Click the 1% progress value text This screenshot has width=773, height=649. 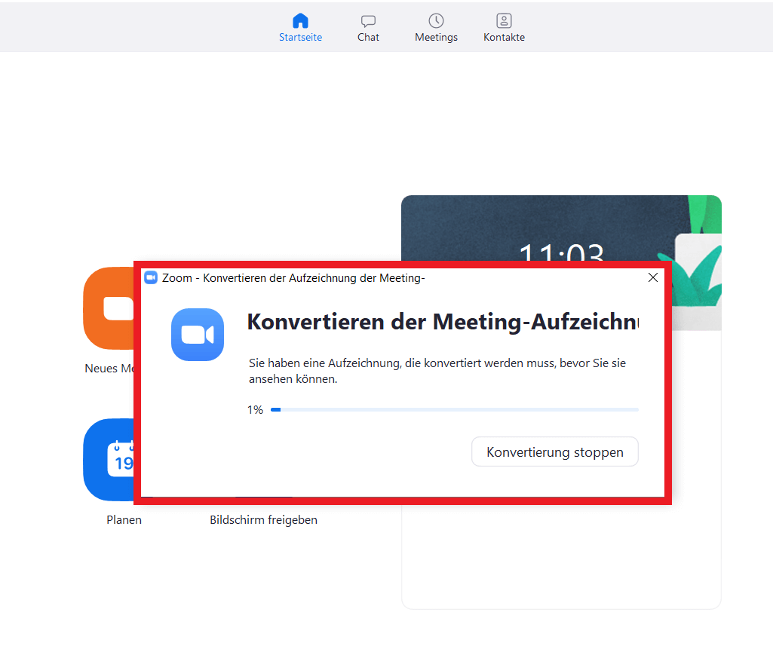click(255, 409)
